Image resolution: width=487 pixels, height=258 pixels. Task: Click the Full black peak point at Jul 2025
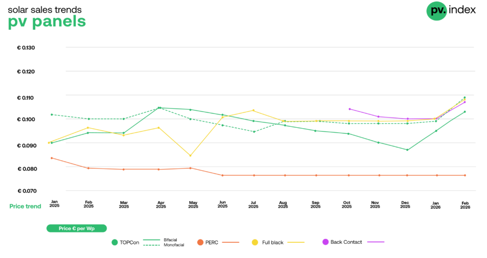tap(254, 110)
